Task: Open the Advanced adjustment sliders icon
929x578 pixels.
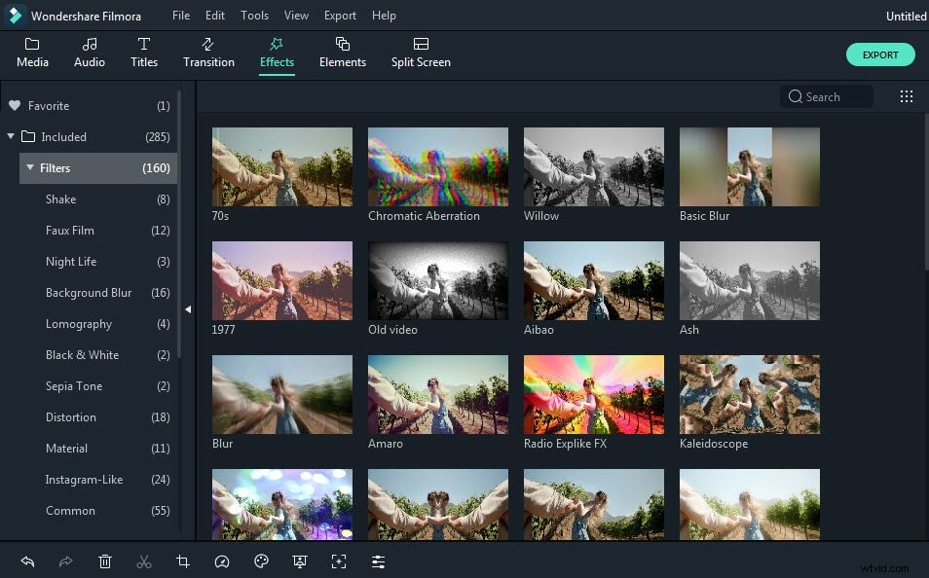Action: 378,561
